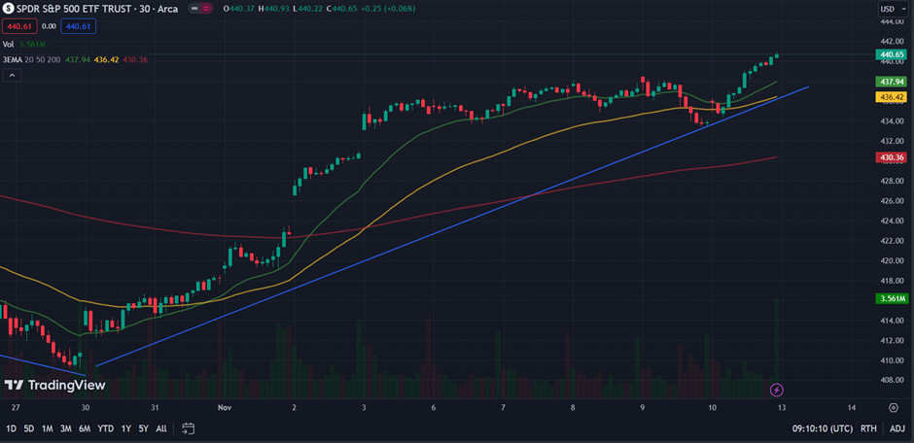Open the timezone menu at 09:10:10 (UTC)
Viewport: 914px width, 443px height.
[822, 427]
